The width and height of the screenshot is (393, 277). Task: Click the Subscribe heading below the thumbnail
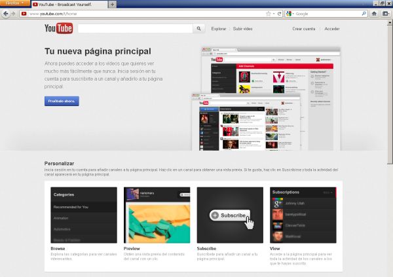point(206,248)
